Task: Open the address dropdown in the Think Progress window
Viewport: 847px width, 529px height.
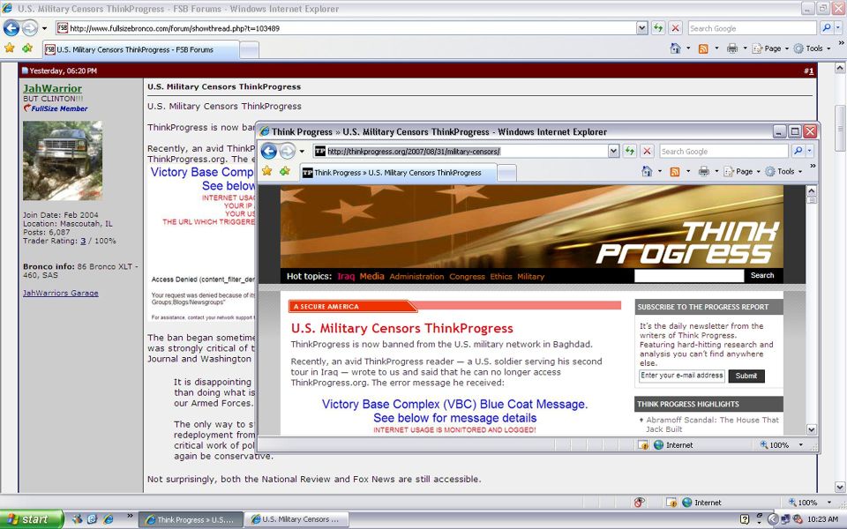Action: click(x=613, y=151)
